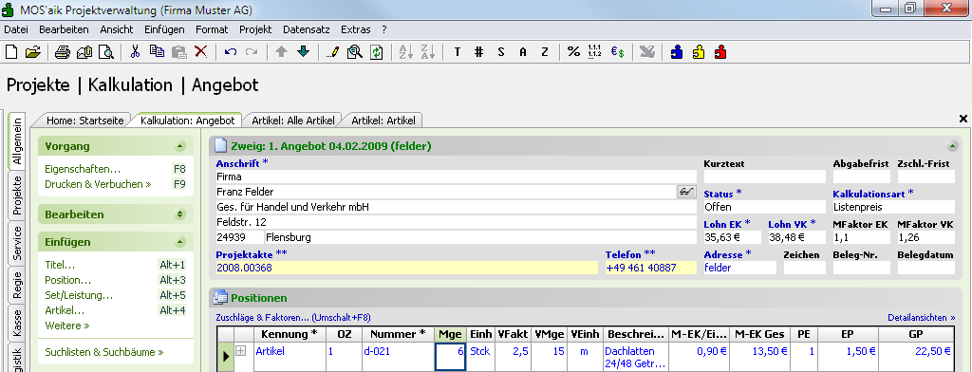This screenshot has width=972, height=372.
Task: Open the Datei menu
Action: 16,29
